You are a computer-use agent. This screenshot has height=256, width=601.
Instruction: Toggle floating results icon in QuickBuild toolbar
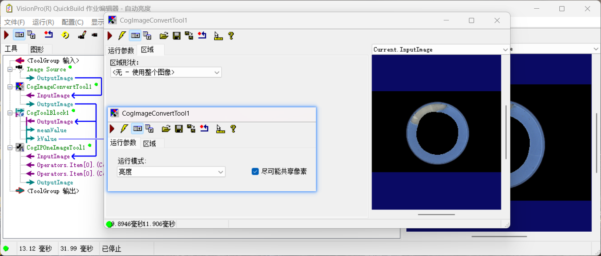(20, 35)
